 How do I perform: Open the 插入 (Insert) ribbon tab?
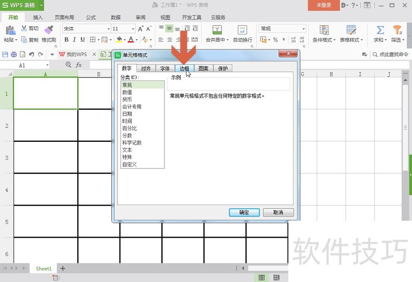click(x=38, y=18)
